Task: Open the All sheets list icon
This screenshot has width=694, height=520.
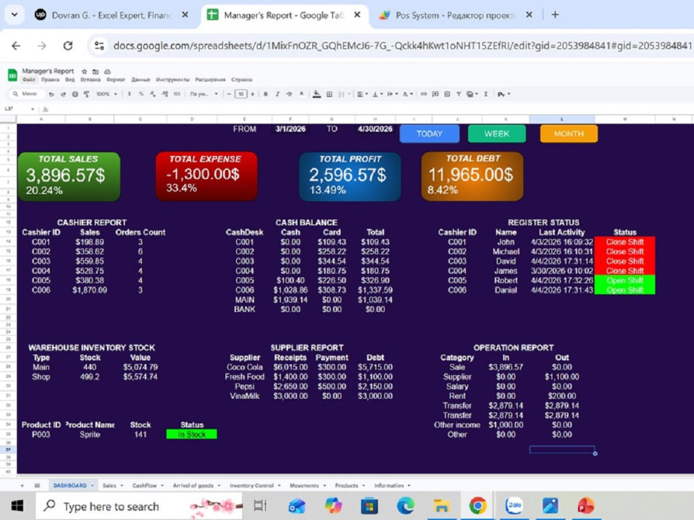Action: click(37, 485)
